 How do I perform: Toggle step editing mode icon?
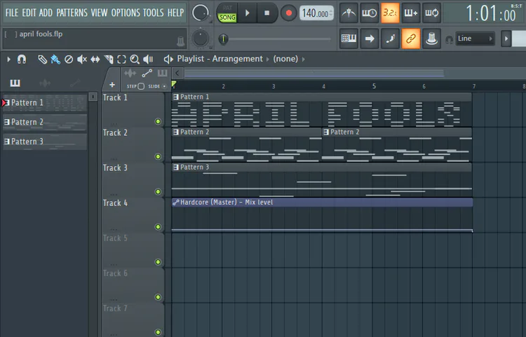tap(390, 39)
